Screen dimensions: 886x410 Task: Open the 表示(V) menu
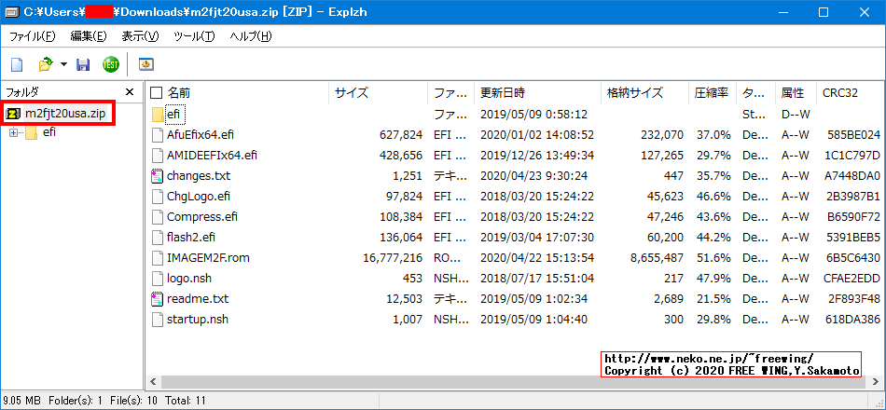point(140,36)
